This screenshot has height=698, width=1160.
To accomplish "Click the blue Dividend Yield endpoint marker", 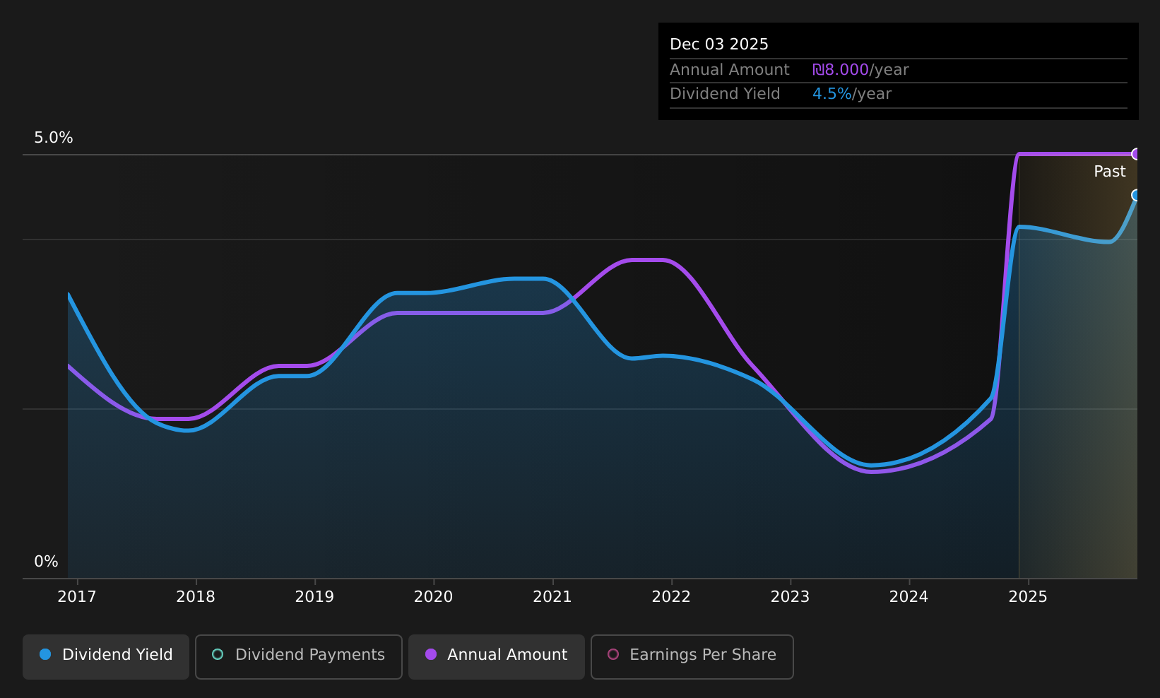I will (x=1136, y=195).
